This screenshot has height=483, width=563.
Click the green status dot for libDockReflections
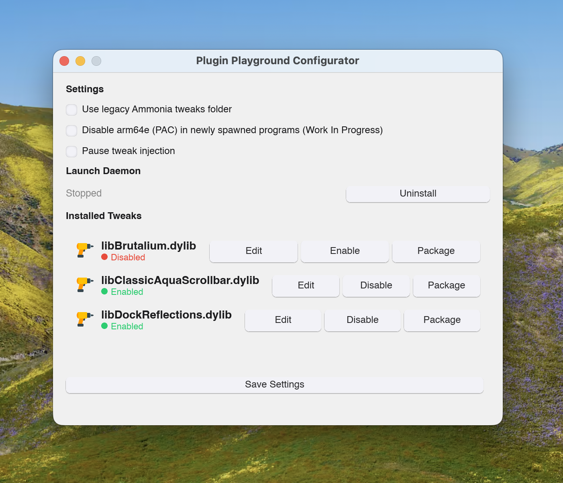pyautogui.click(x=104, y=326)
